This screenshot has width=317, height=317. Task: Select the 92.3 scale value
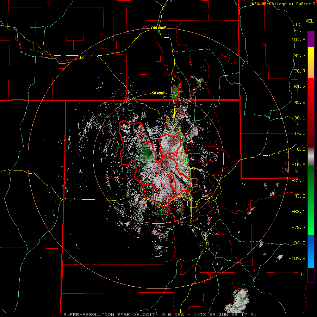coord(300,55)
